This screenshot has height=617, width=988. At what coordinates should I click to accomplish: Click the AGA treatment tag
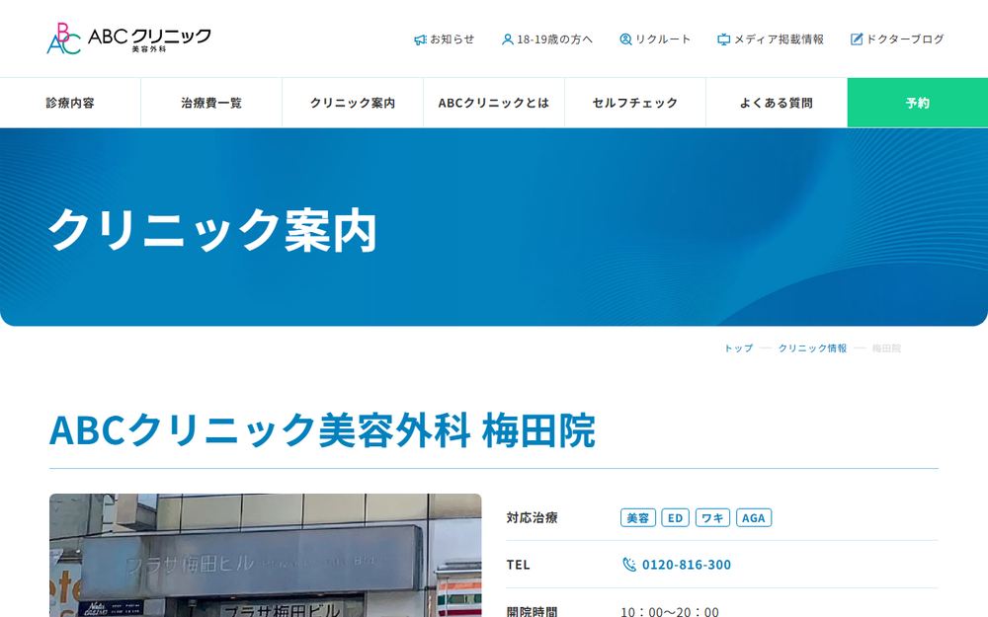tap(754, 517)
